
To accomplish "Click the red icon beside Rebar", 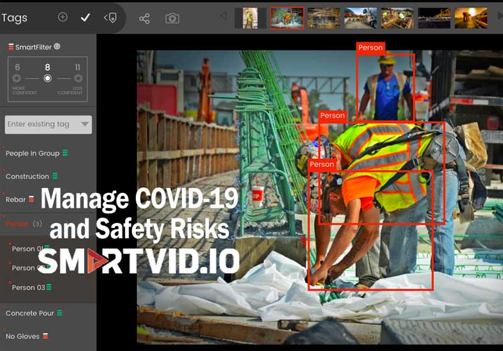I will point(31,199).
